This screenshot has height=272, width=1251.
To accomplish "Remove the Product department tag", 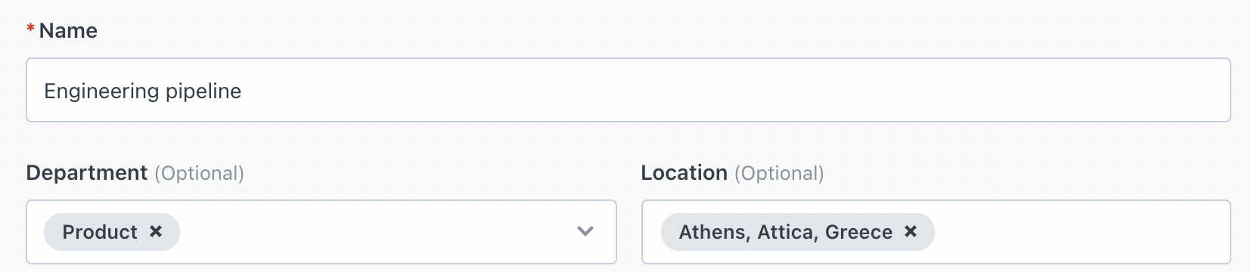I will click(156, 231).
